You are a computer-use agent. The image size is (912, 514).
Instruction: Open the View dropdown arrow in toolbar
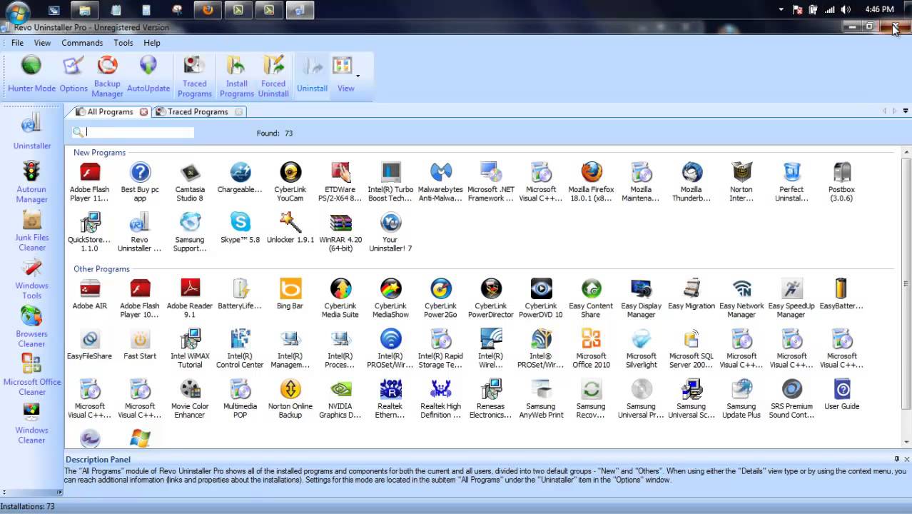tap(358, 75)
